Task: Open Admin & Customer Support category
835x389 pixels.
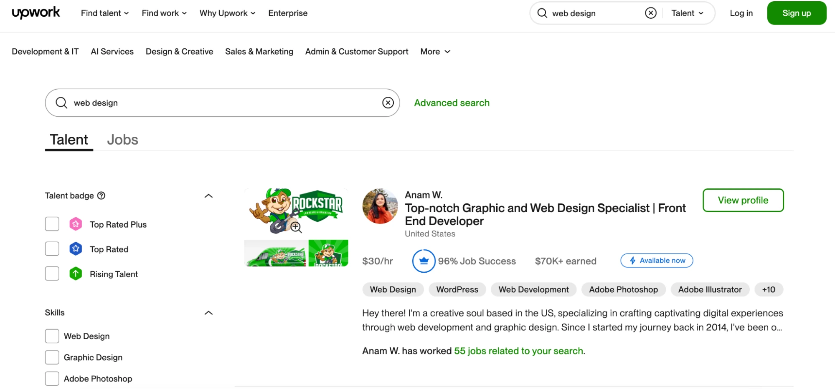Action: click(x=357, y=52)
